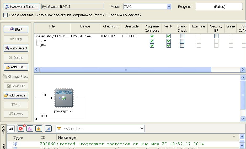This screenshot has width=246, height=149.
Task: Click the Save File button
Action: tap(16, 86)
